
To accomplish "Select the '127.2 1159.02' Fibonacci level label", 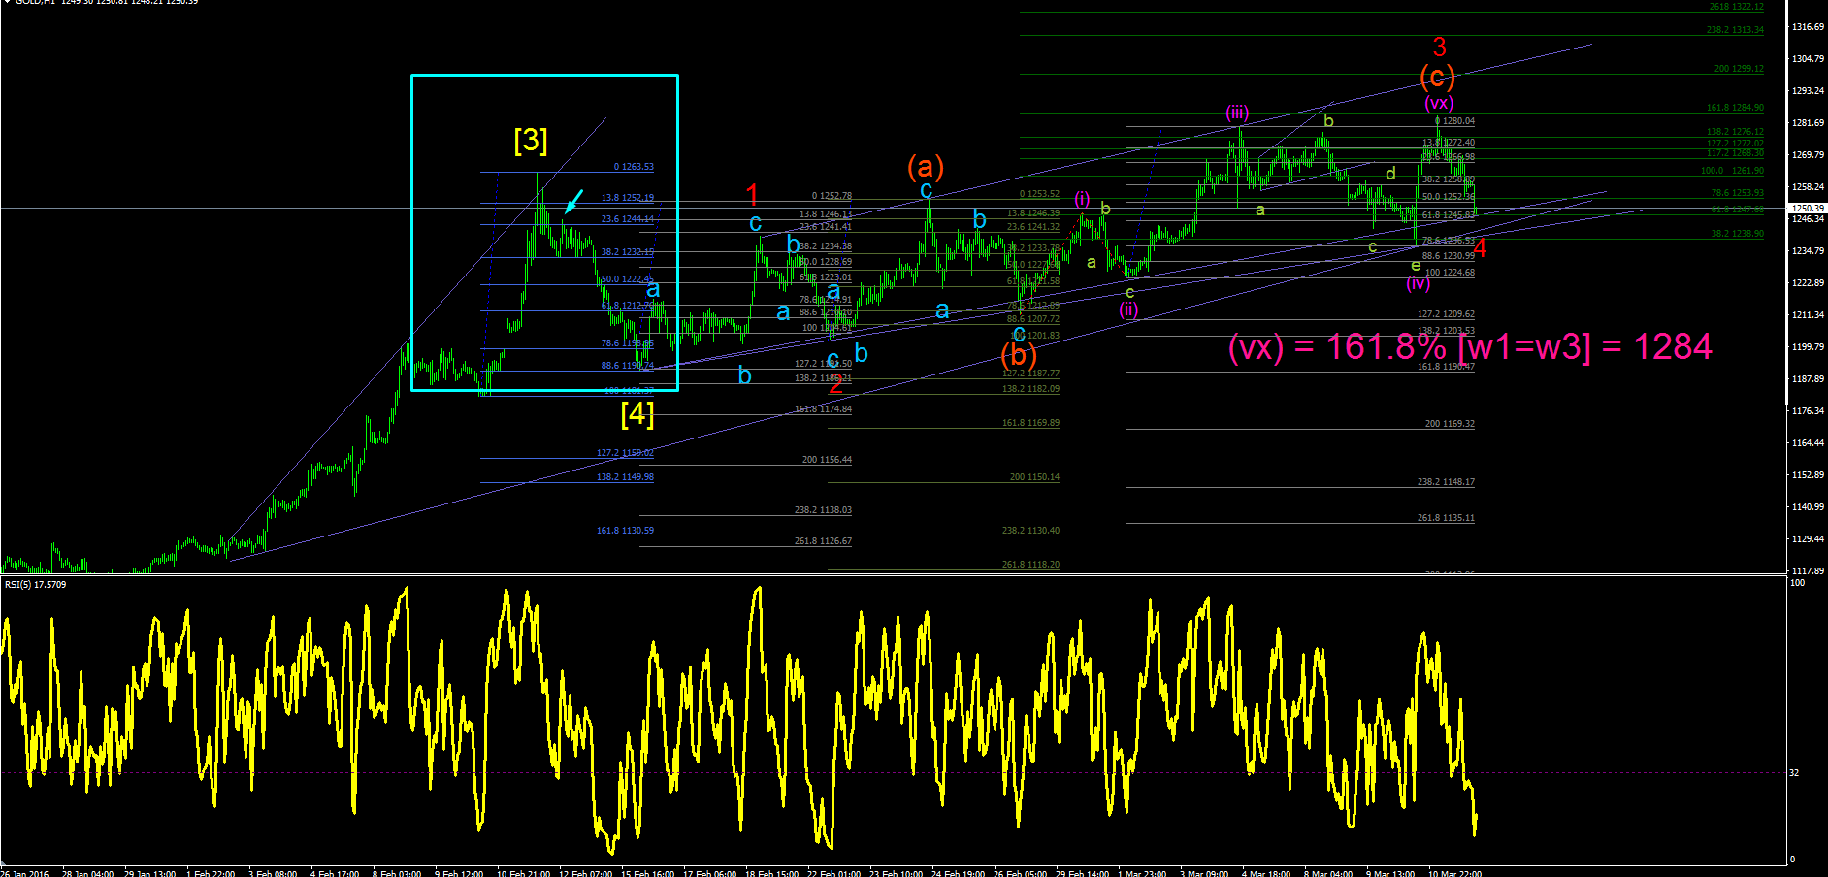I will 625,453.
